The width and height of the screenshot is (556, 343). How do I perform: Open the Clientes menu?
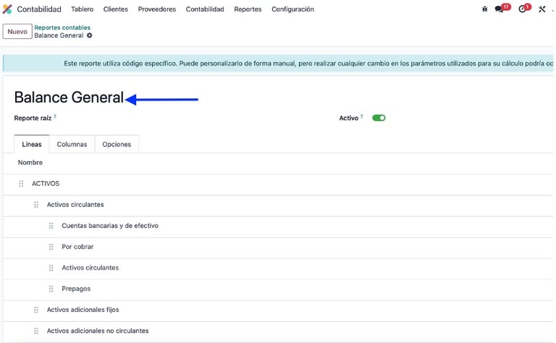point(116,9)
